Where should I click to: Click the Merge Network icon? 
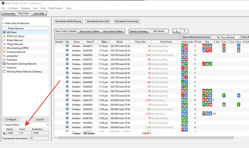tap(4, 44)
